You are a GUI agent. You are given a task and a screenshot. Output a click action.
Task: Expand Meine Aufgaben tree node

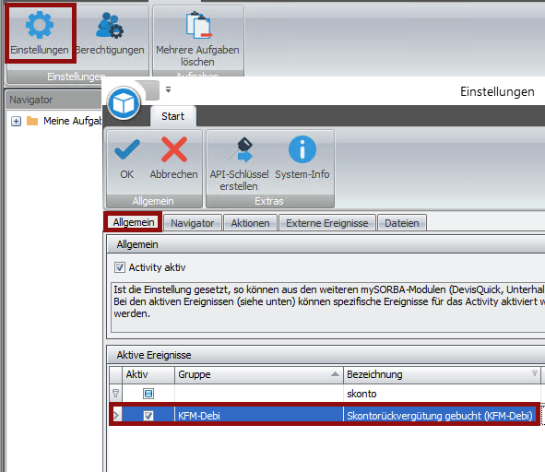click(16, 122)
